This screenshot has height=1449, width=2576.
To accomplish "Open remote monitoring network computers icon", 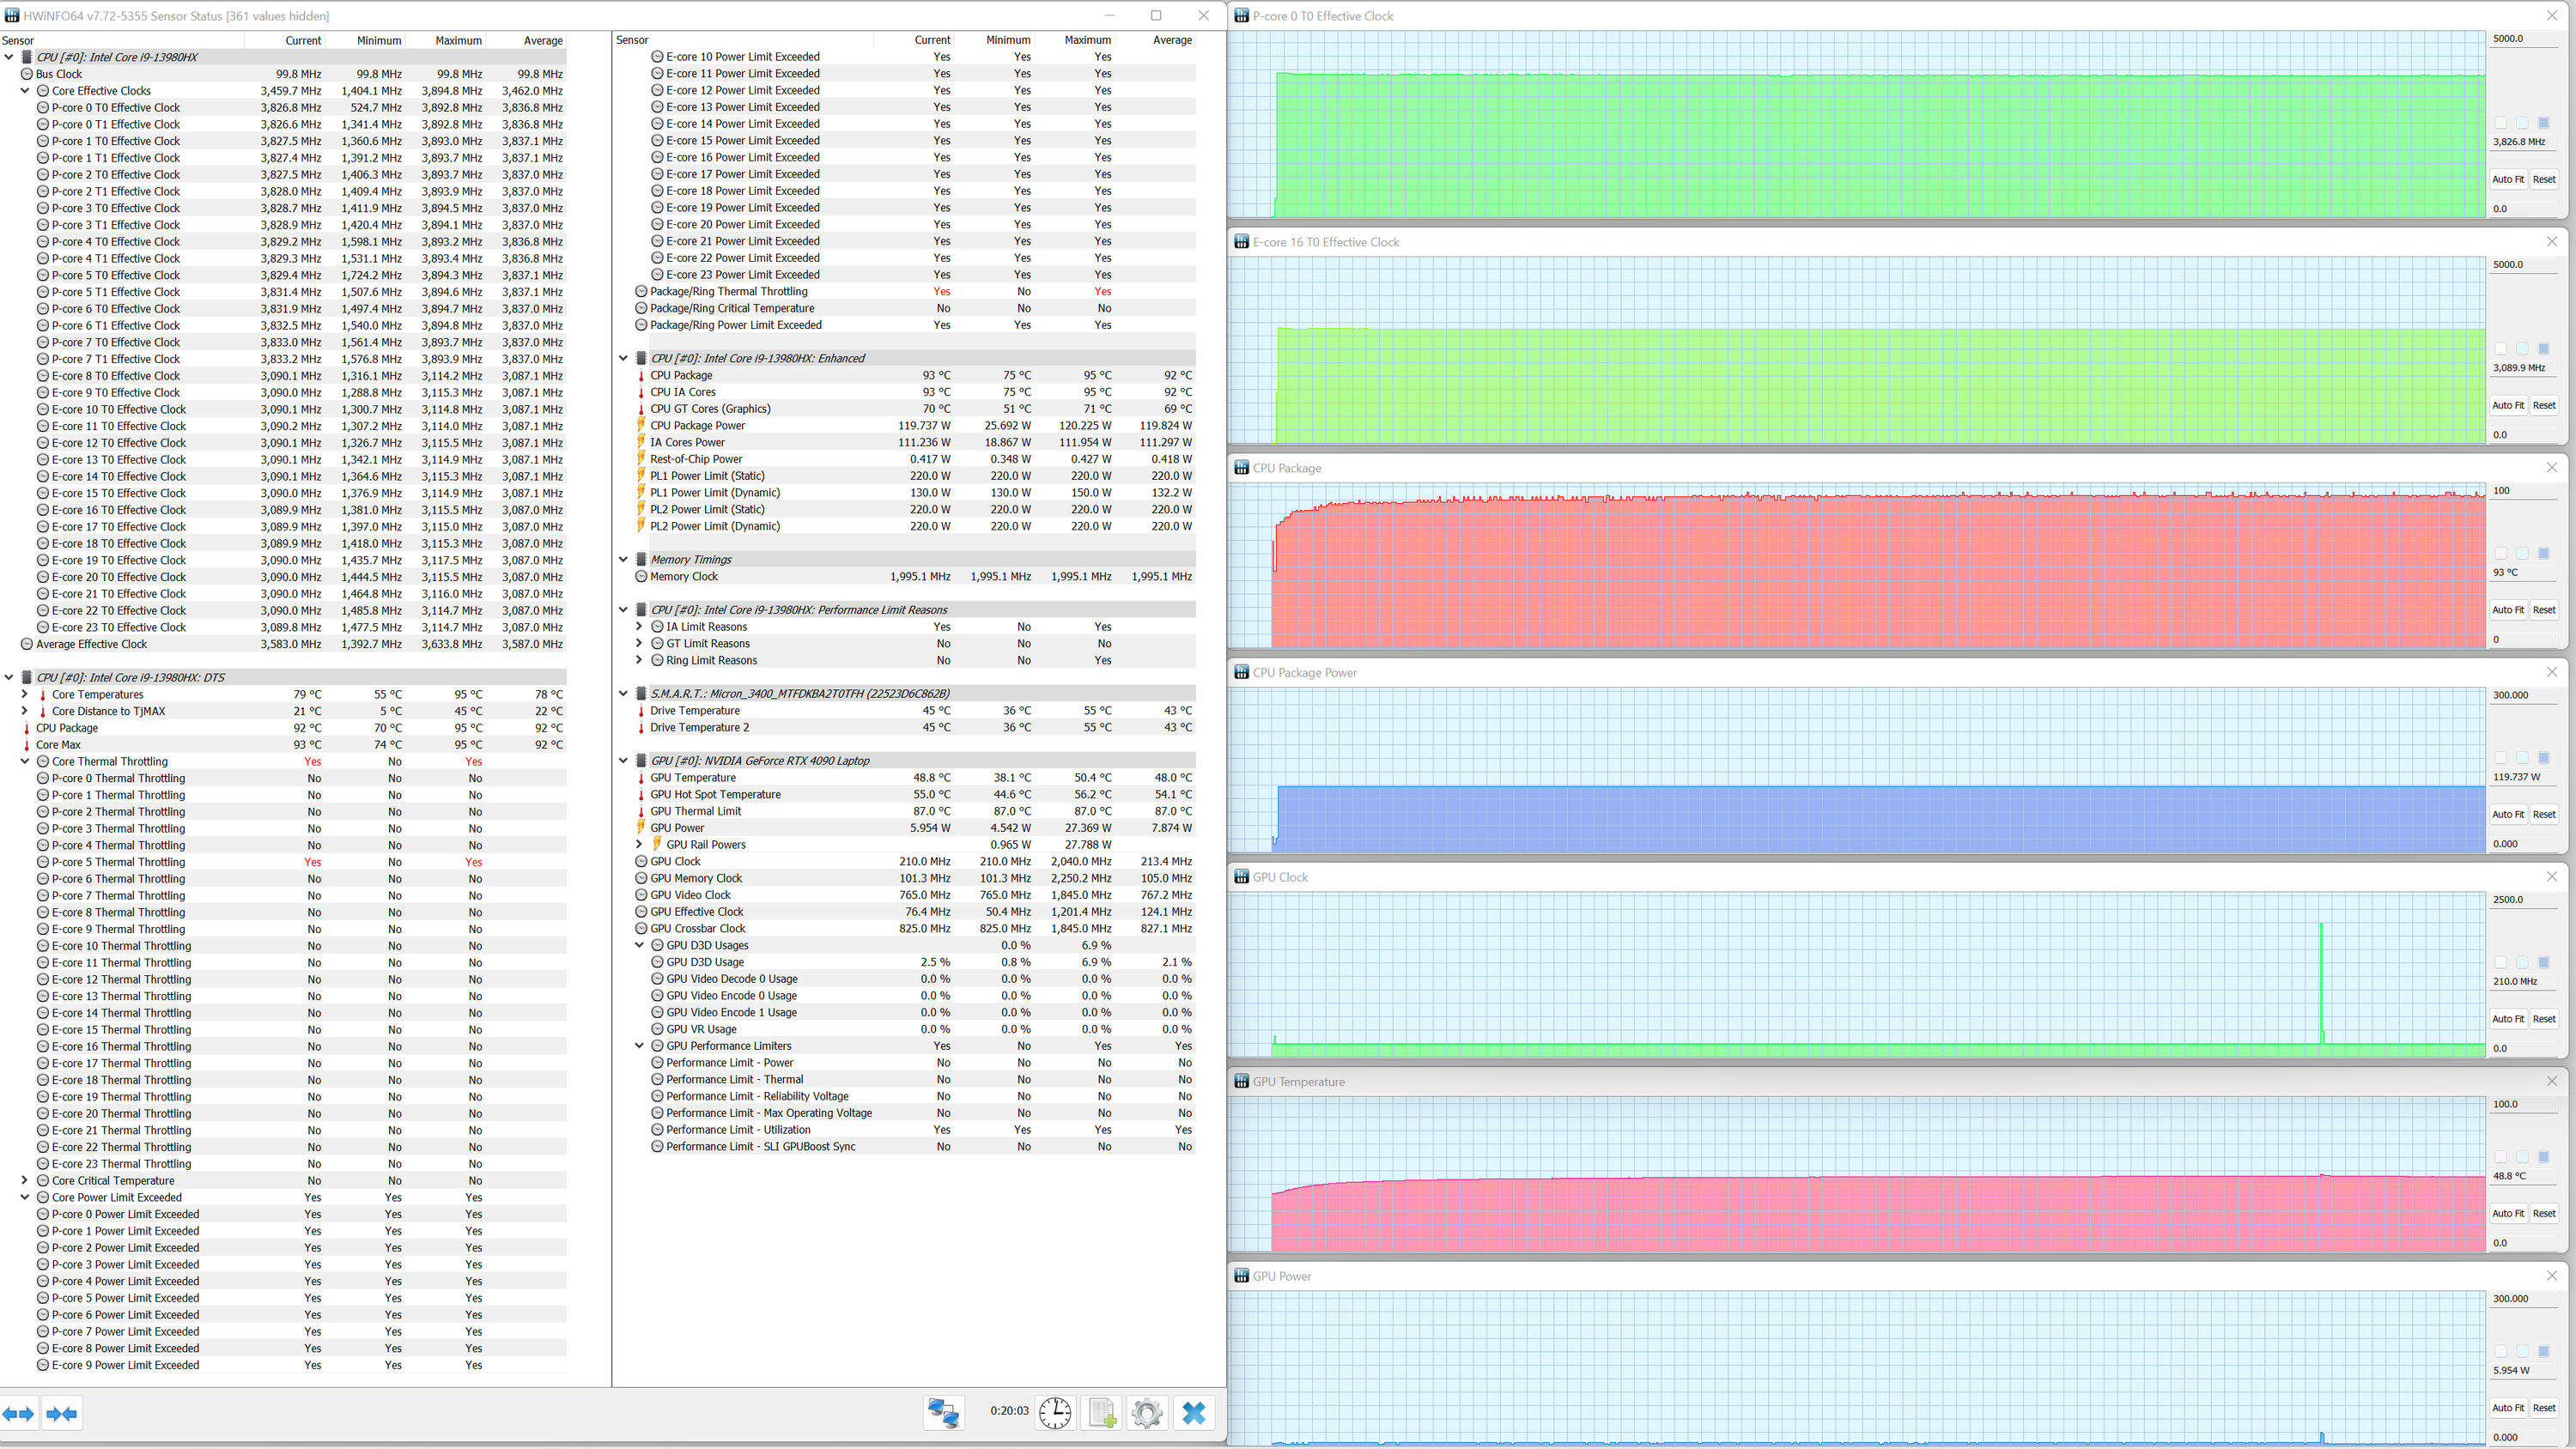I will coord(943,1412).
